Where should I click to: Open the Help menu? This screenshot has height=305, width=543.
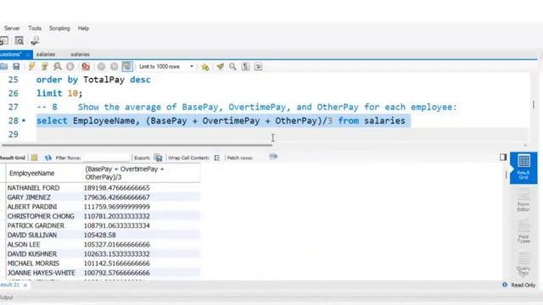(x=83, y=28)
